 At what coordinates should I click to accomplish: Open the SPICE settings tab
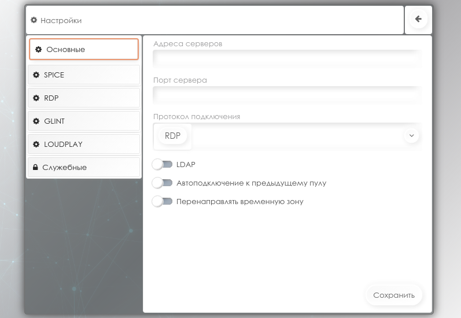click(x=84, y=75)
